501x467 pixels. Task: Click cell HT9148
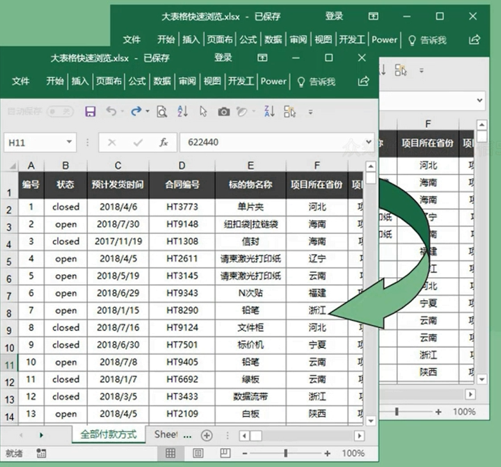[182, 224]
